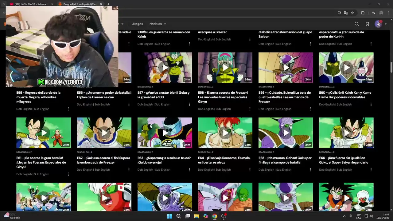Bookmark this page with the star icon

click(x=352, y=13)
